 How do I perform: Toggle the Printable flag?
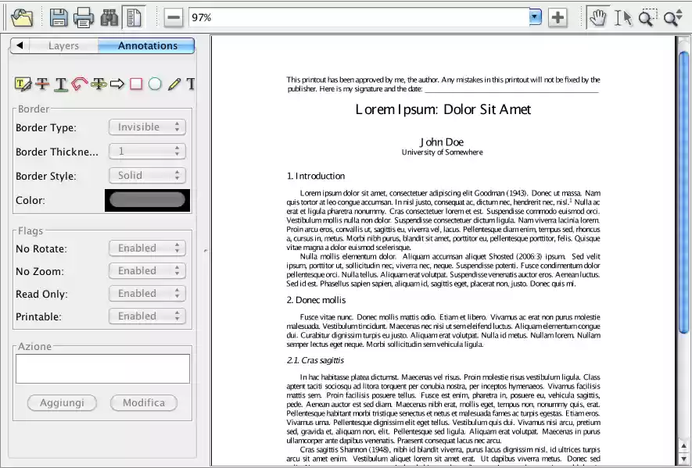coord(147,316)
